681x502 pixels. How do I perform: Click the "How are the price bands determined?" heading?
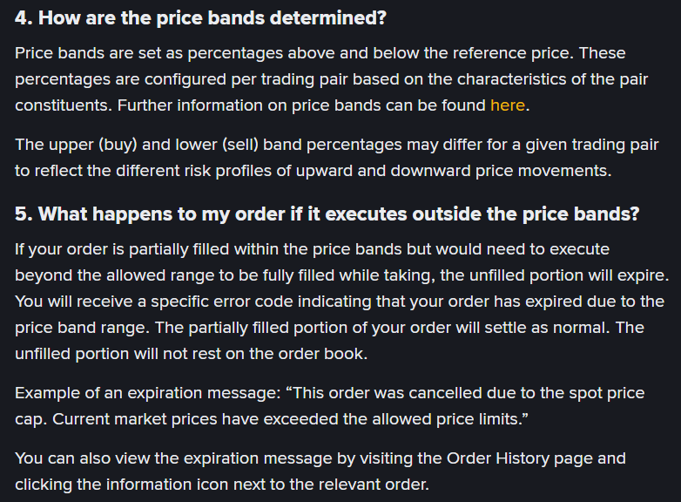click(212, 18)
